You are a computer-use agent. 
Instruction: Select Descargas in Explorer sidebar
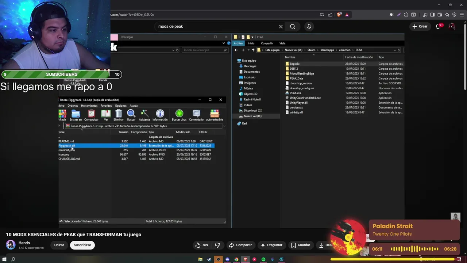(250, 66)
